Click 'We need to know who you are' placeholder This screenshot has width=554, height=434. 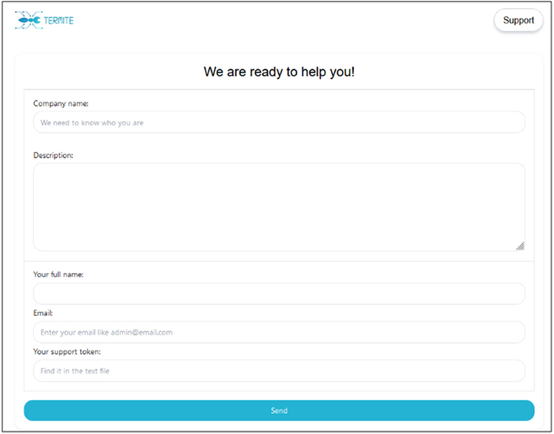pos(92,123)
